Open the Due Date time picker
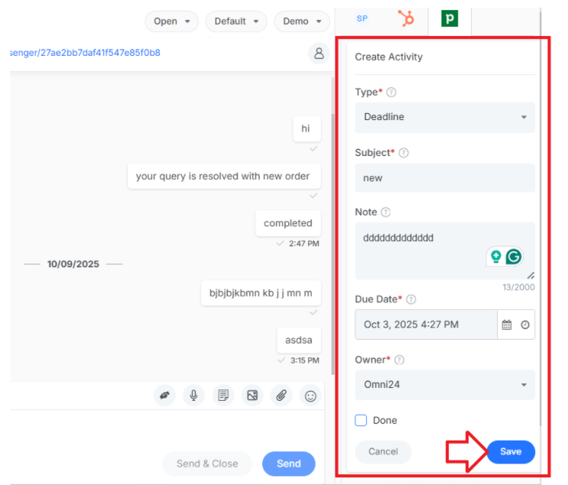This screenshot has width=568, height=485. coord(525,325)
